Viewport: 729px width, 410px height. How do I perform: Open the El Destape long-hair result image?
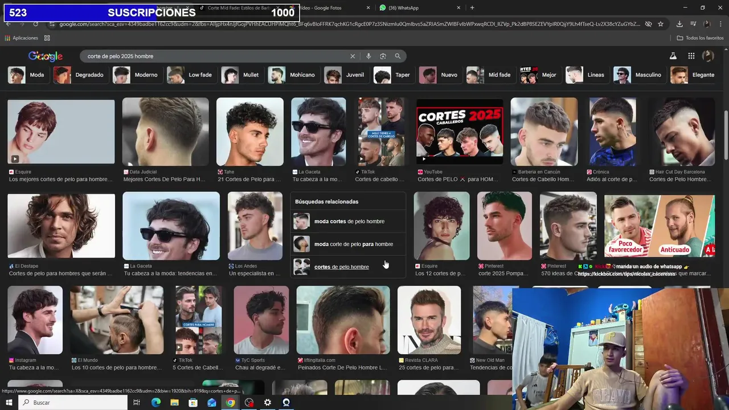[x=61, y=226]
